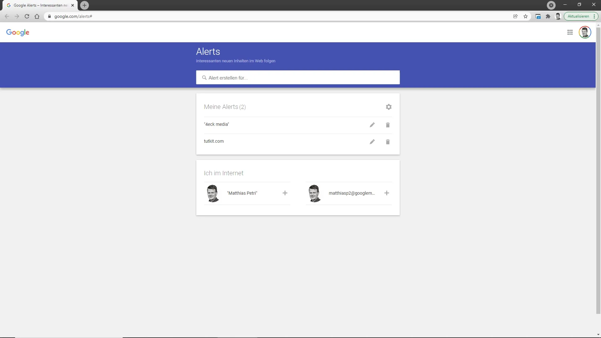601x338 pixels.
Task: Close the Google Alerts tab
Action: click(x=73, y=5)
